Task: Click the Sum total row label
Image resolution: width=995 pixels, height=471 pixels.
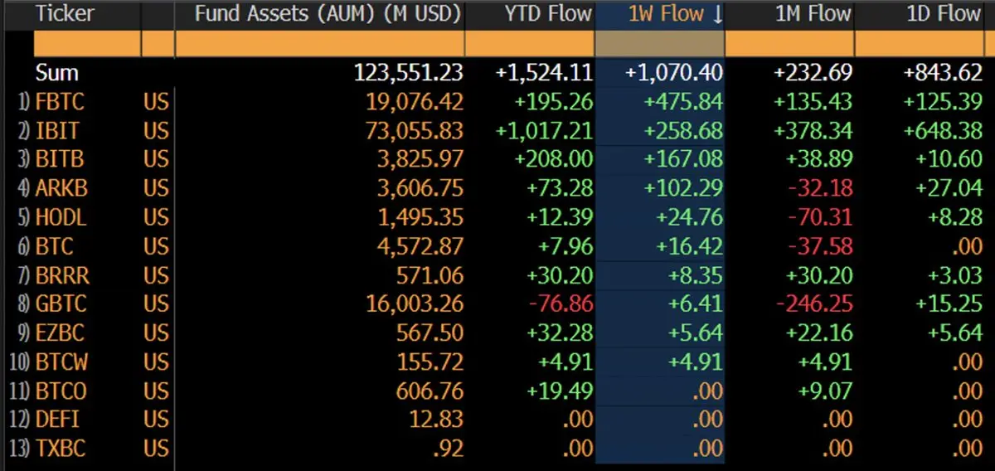Action: (x=56, y=73)
